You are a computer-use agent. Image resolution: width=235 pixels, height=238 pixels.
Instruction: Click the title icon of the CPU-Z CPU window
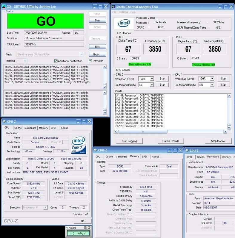4,121
